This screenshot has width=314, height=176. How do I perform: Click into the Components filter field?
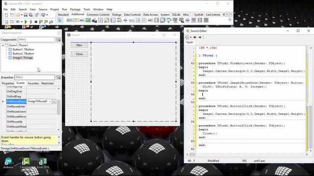(36, 40)
